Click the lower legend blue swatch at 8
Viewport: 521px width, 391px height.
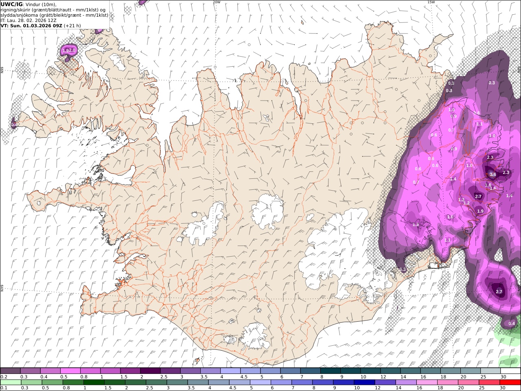(323, 382)
